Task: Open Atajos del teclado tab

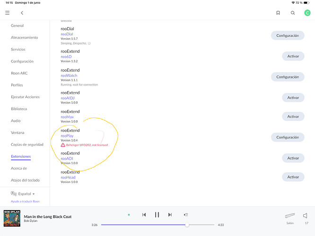Action: click(x=26, y=180)
